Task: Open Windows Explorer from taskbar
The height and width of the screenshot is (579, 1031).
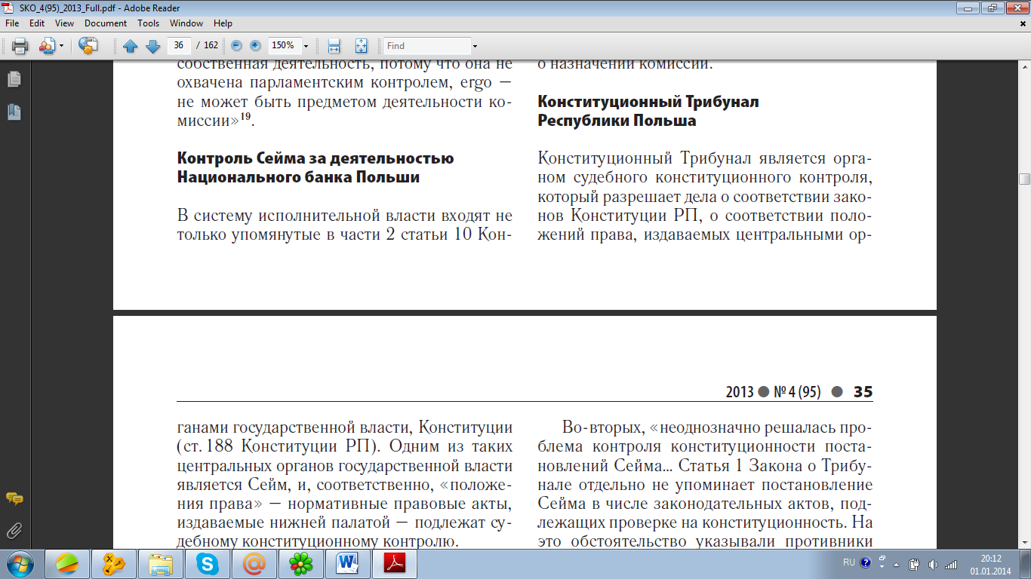Action: (x=161, y=564)
